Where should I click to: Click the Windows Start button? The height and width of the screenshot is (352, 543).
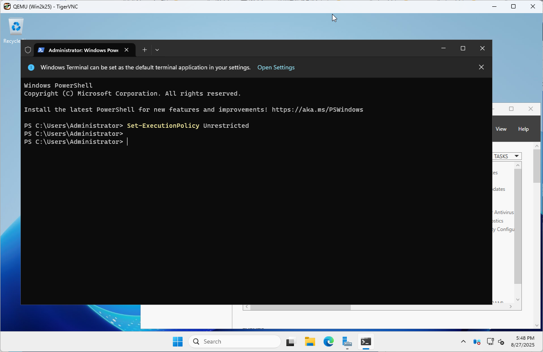click(177, 341)
